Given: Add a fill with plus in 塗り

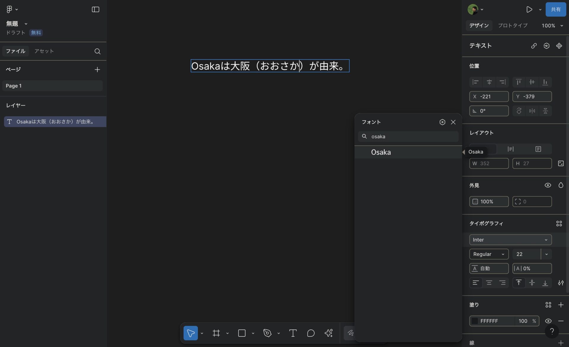Looking at the screenshot, I should 561,305.
